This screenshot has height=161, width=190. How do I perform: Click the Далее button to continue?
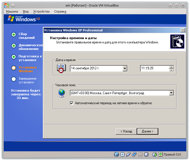coord(147,131)
